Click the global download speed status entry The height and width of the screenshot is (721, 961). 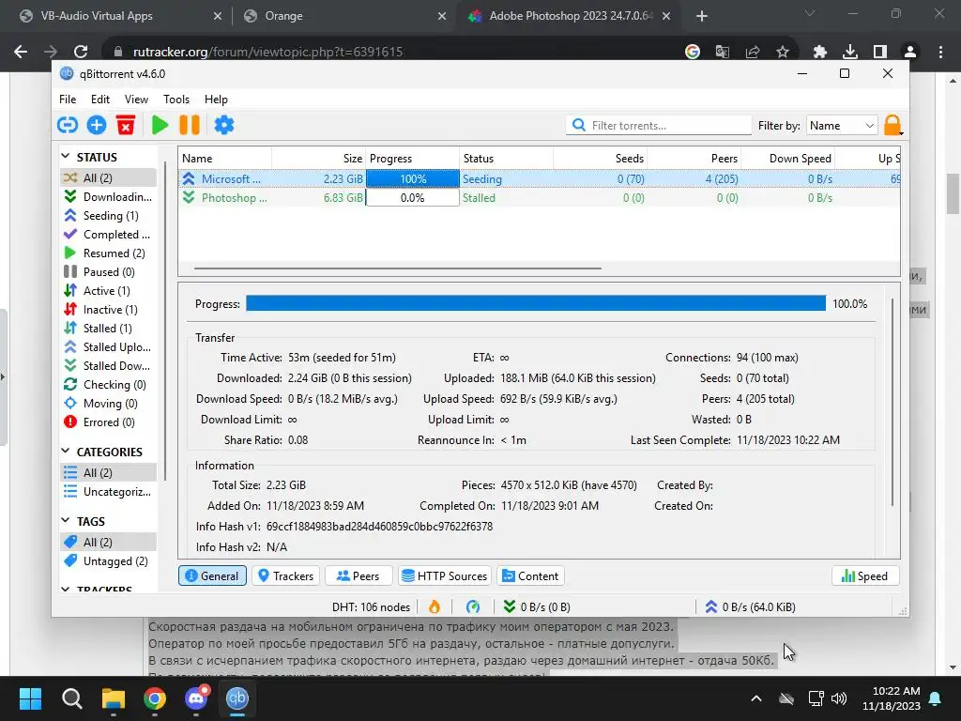point(537,607)
